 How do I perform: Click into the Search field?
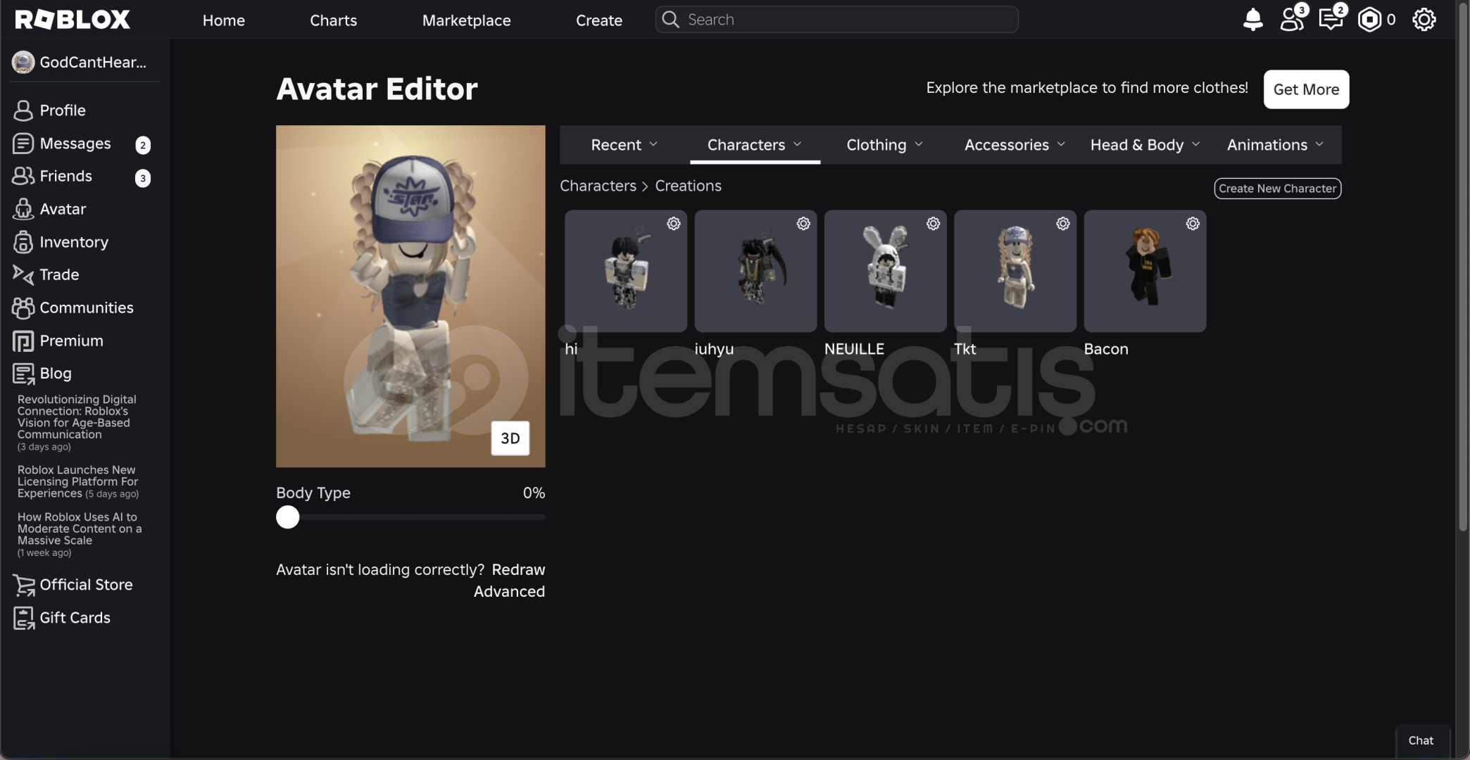coord(836,20)
